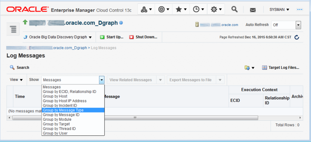Image resolution: width=311 pixels, height=142 pixels.
Task: Select Group by Host IP Address
Action: click(x=73, y=101)
